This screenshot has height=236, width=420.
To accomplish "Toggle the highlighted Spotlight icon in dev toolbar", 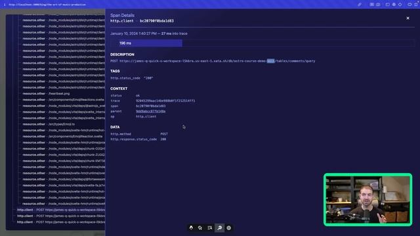I will point(219,227).
